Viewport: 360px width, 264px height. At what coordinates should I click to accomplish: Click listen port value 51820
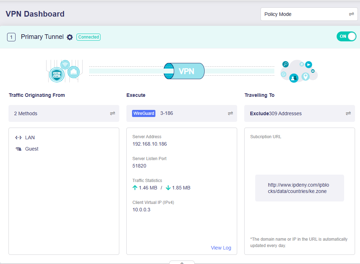pos(139,166)
